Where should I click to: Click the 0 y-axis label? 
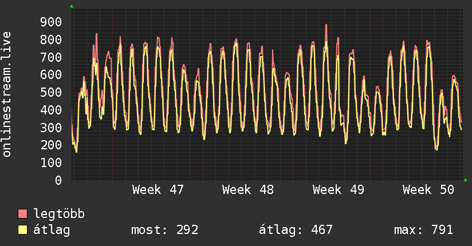click(x=58, y=180)
